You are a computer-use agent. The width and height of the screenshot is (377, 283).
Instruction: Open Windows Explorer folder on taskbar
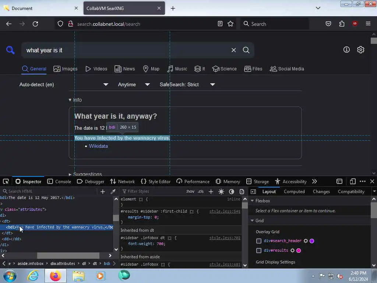[78, 276]
